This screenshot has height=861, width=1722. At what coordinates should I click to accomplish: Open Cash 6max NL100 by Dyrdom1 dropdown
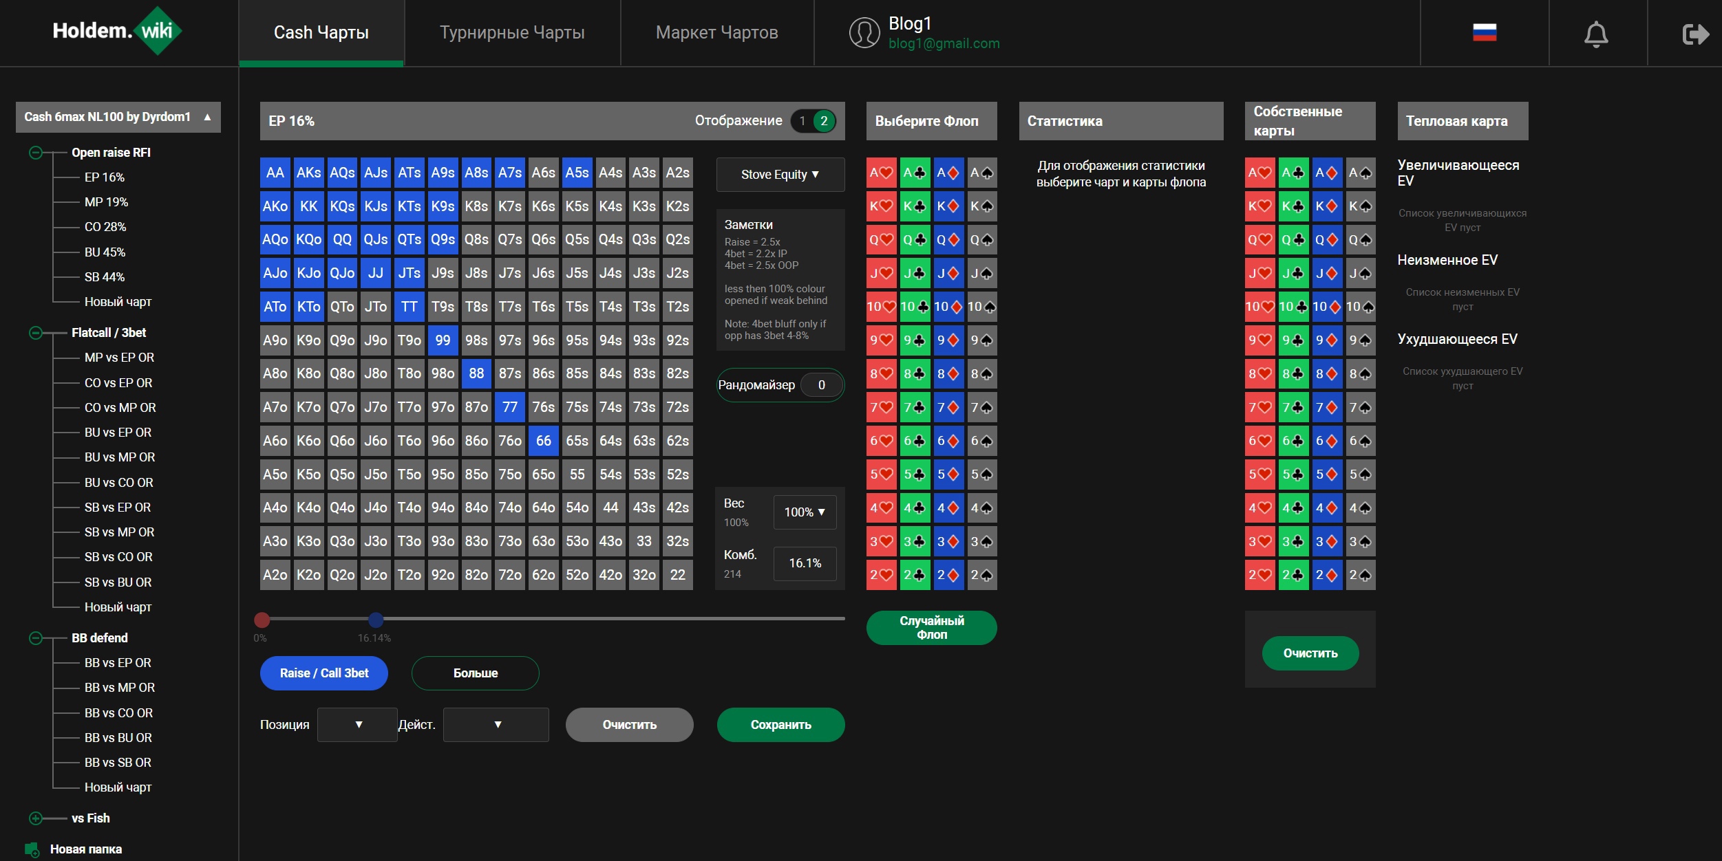[118, 117]
